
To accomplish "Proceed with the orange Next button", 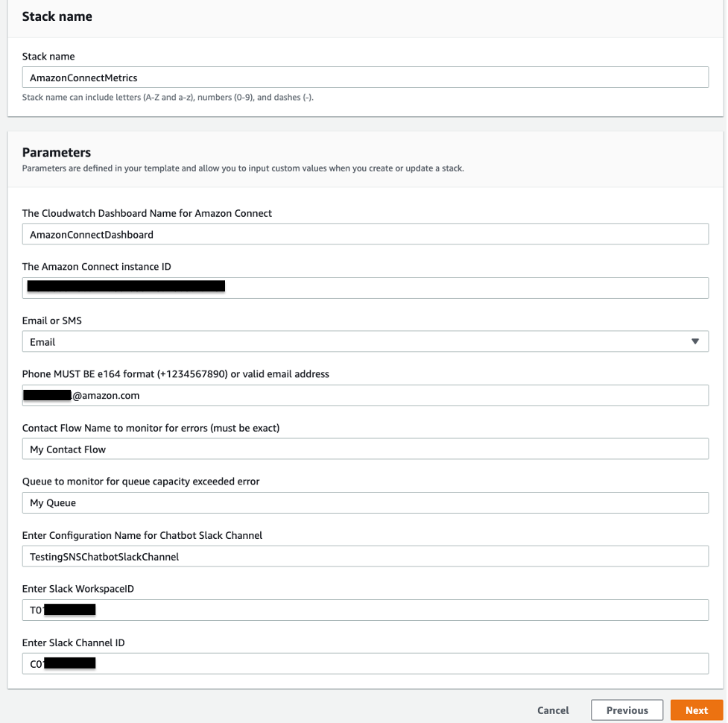I will tap(697, 710).
